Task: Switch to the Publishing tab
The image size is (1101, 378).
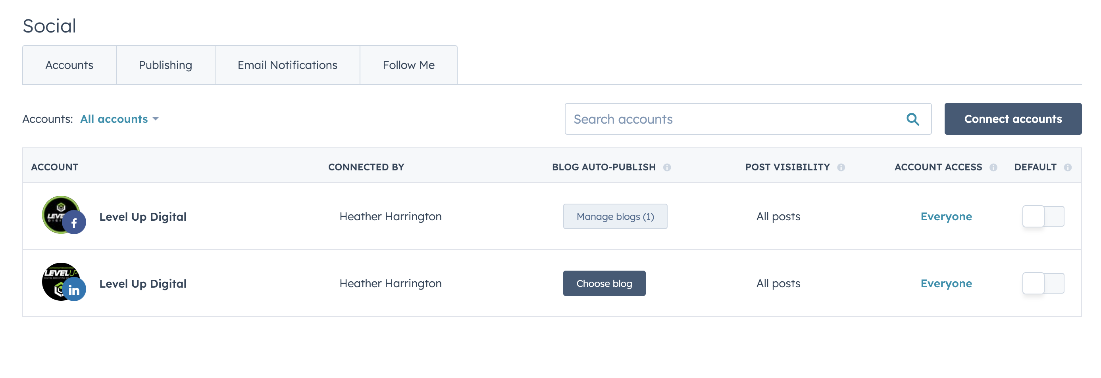Action: click(166, 65)
